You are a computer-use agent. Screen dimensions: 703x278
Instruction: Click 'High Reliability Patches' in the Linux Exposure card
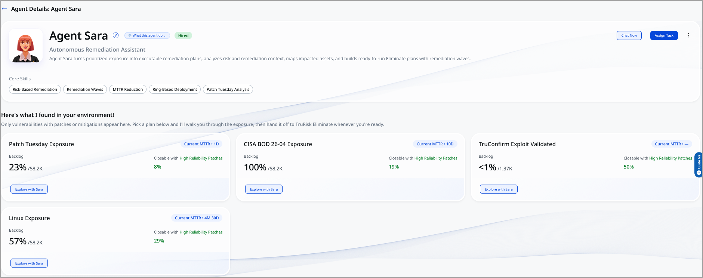[201, 232]
